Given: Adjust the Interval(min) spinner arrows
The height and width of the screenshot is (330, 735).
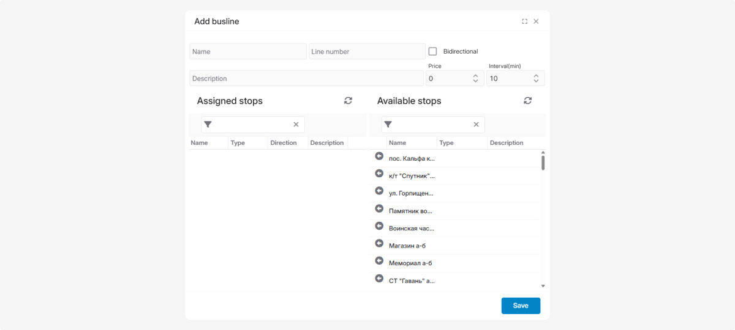Looking at the screenshot, I should (536, 78).
